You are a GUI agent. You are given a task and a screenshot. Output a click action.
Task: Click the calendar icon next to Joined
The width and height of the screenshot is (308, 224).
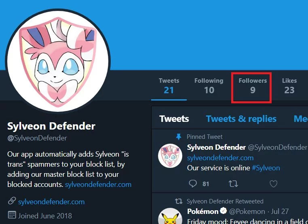(12, 215)
